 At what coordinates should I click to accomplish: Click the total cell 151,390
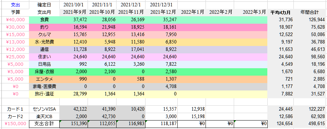pos(73,124)
